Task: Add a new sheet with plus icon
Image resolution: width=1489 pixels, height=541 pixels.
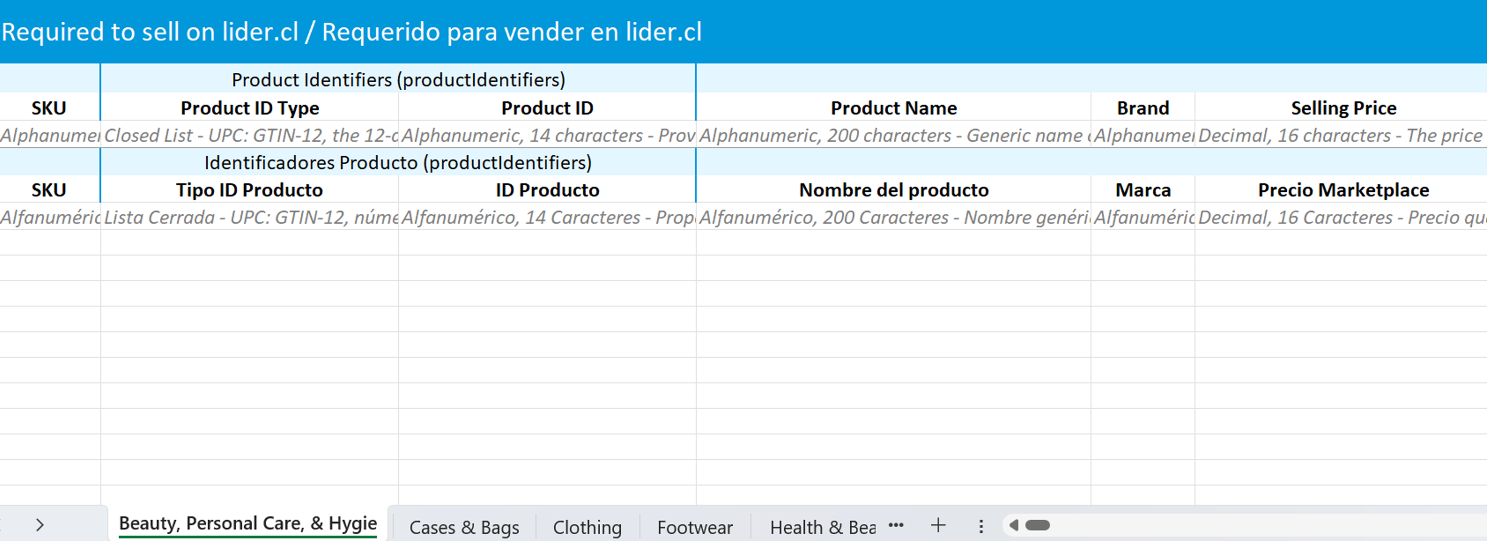Action: pos(938,525)
